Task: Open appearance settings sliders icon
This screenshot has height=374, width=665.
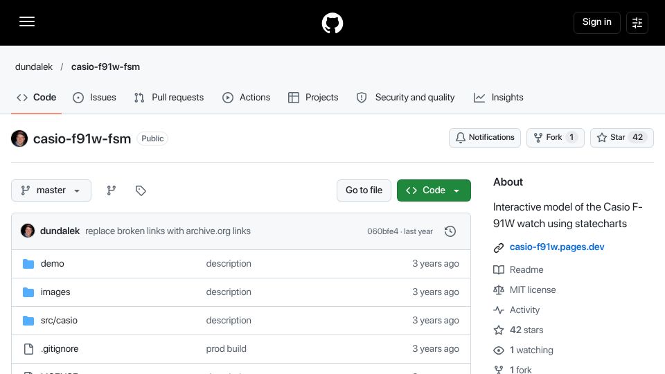Action: (x=637, y=22)
